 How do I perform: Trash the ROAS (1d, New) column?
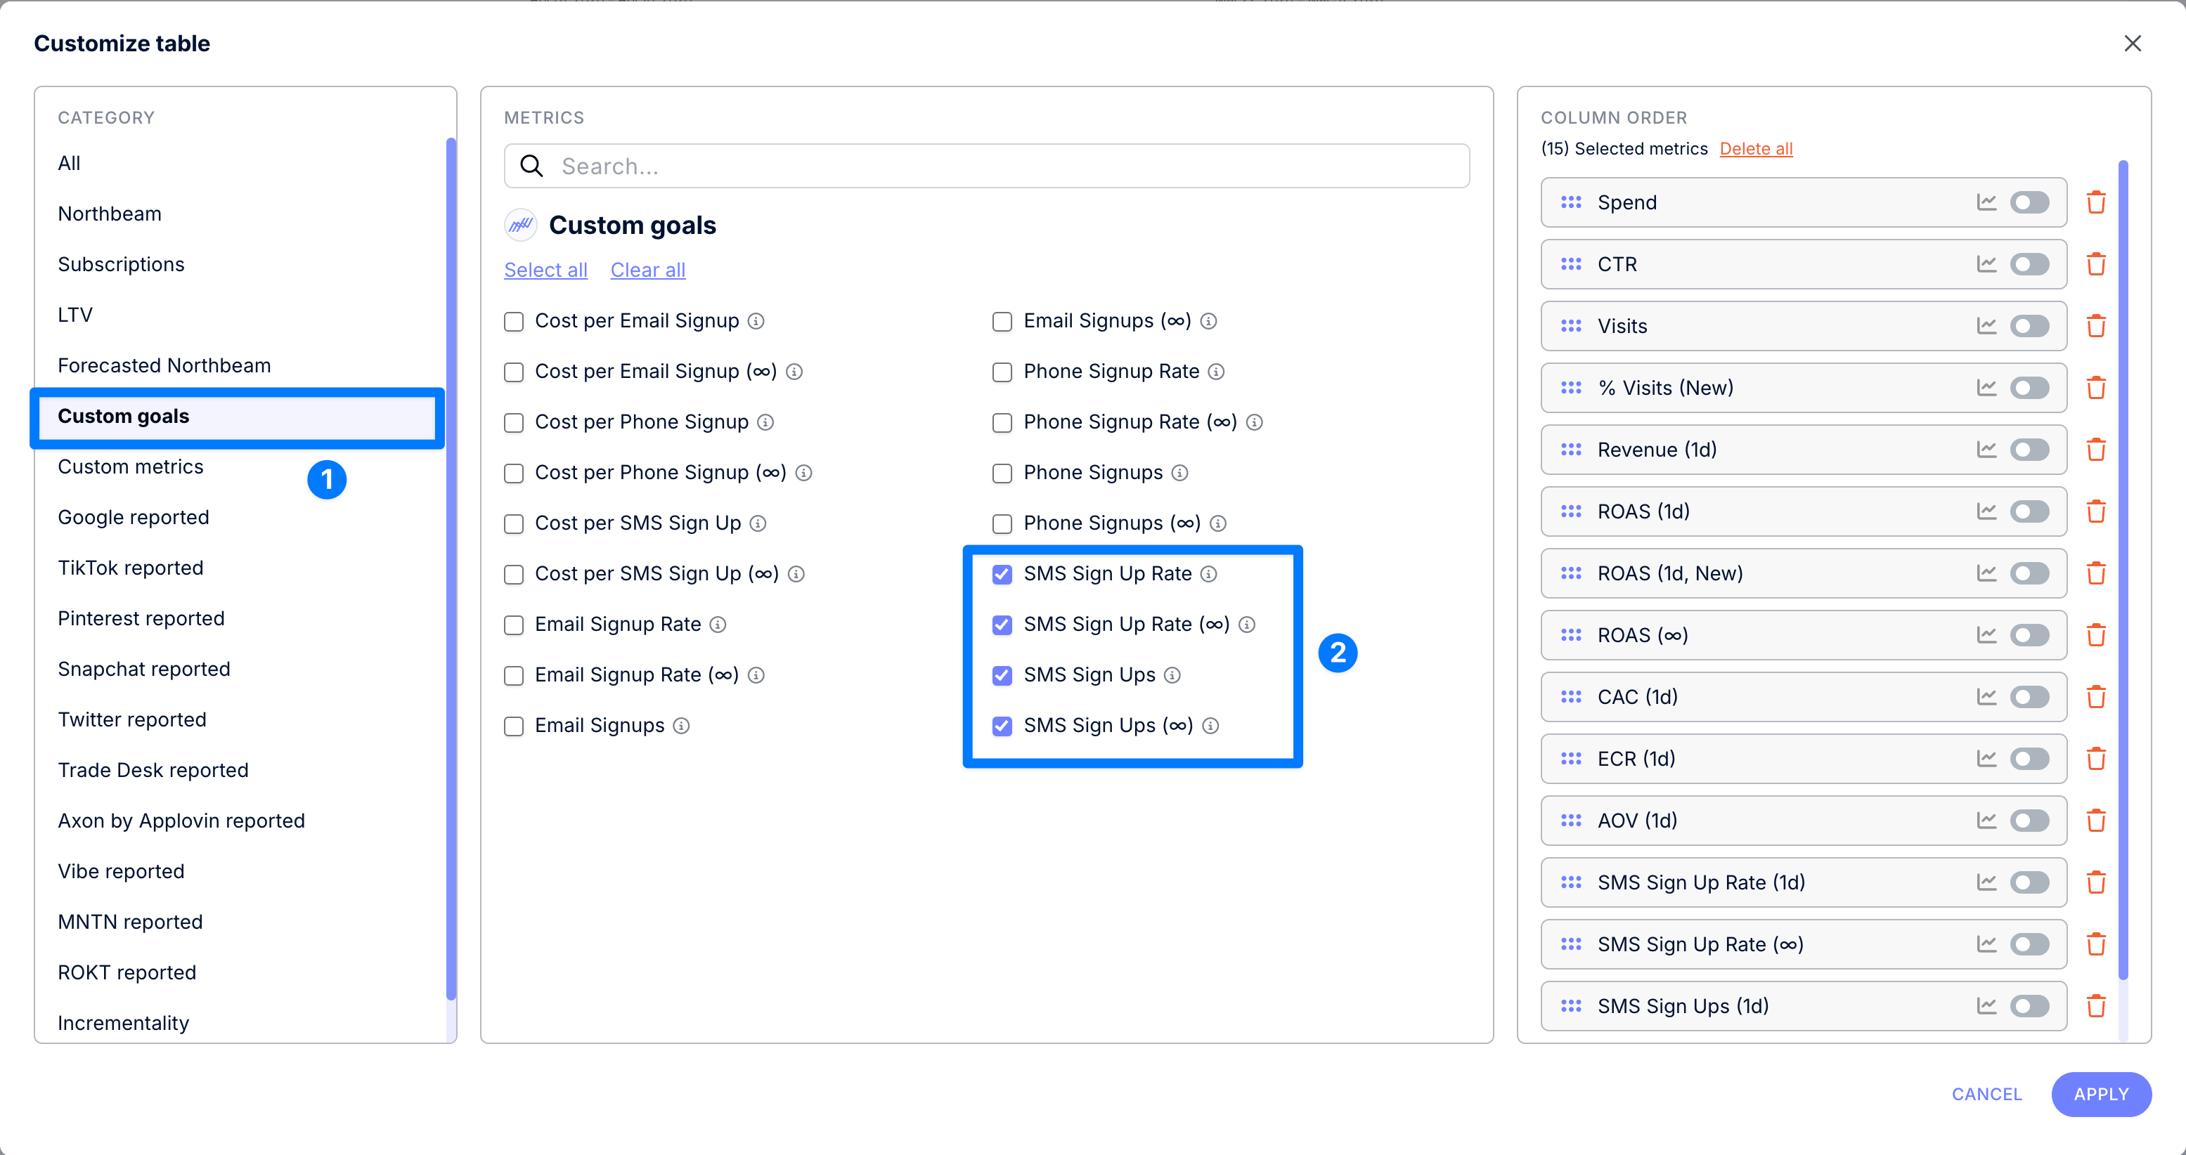(2096, 574)
